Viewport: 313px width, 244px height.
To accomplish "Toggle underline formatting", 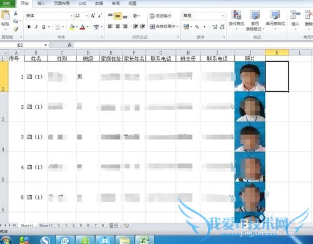I will pos(44,27).
